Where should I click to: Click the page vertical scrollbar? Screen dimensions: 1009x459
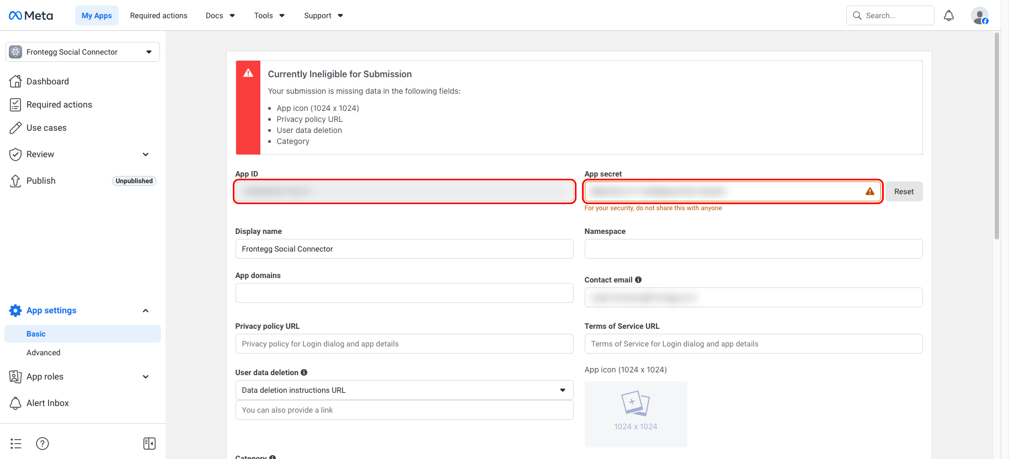pos(997,136)
